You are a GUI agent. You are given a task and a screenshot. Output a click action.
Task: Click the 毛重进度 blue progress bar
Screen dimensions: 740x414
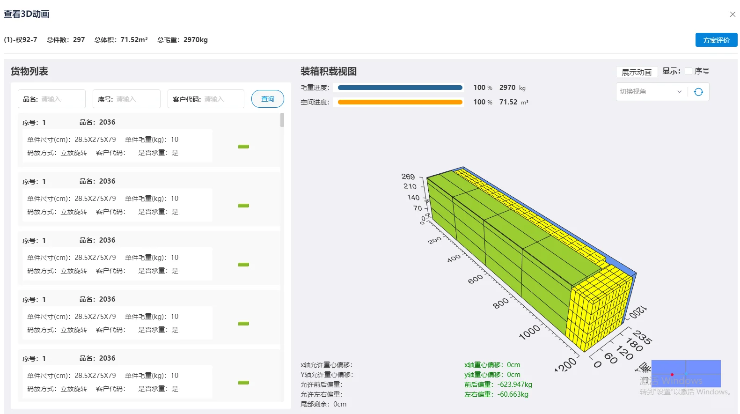click(400, 88)
